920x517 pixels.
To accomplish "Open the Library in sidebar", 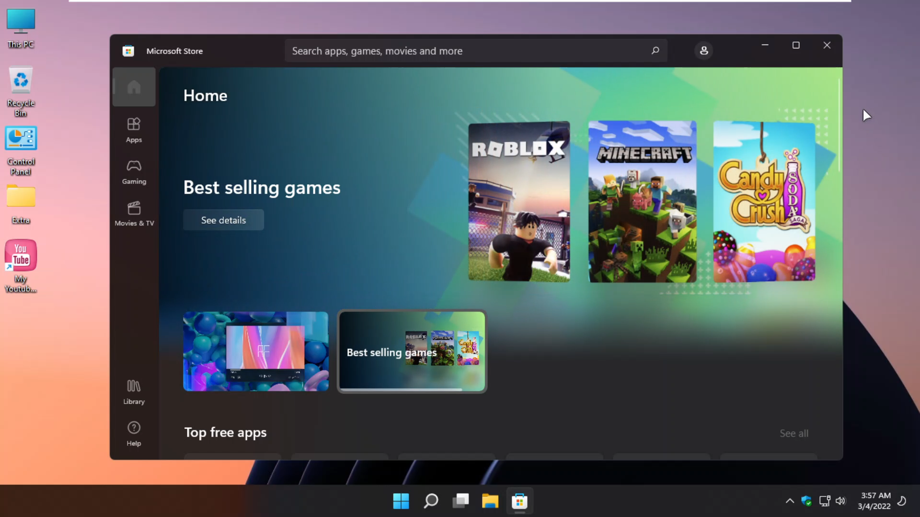I will [x=134, y=392].
